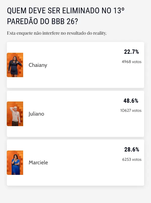Click the name label Chaiany

point(38,65)
